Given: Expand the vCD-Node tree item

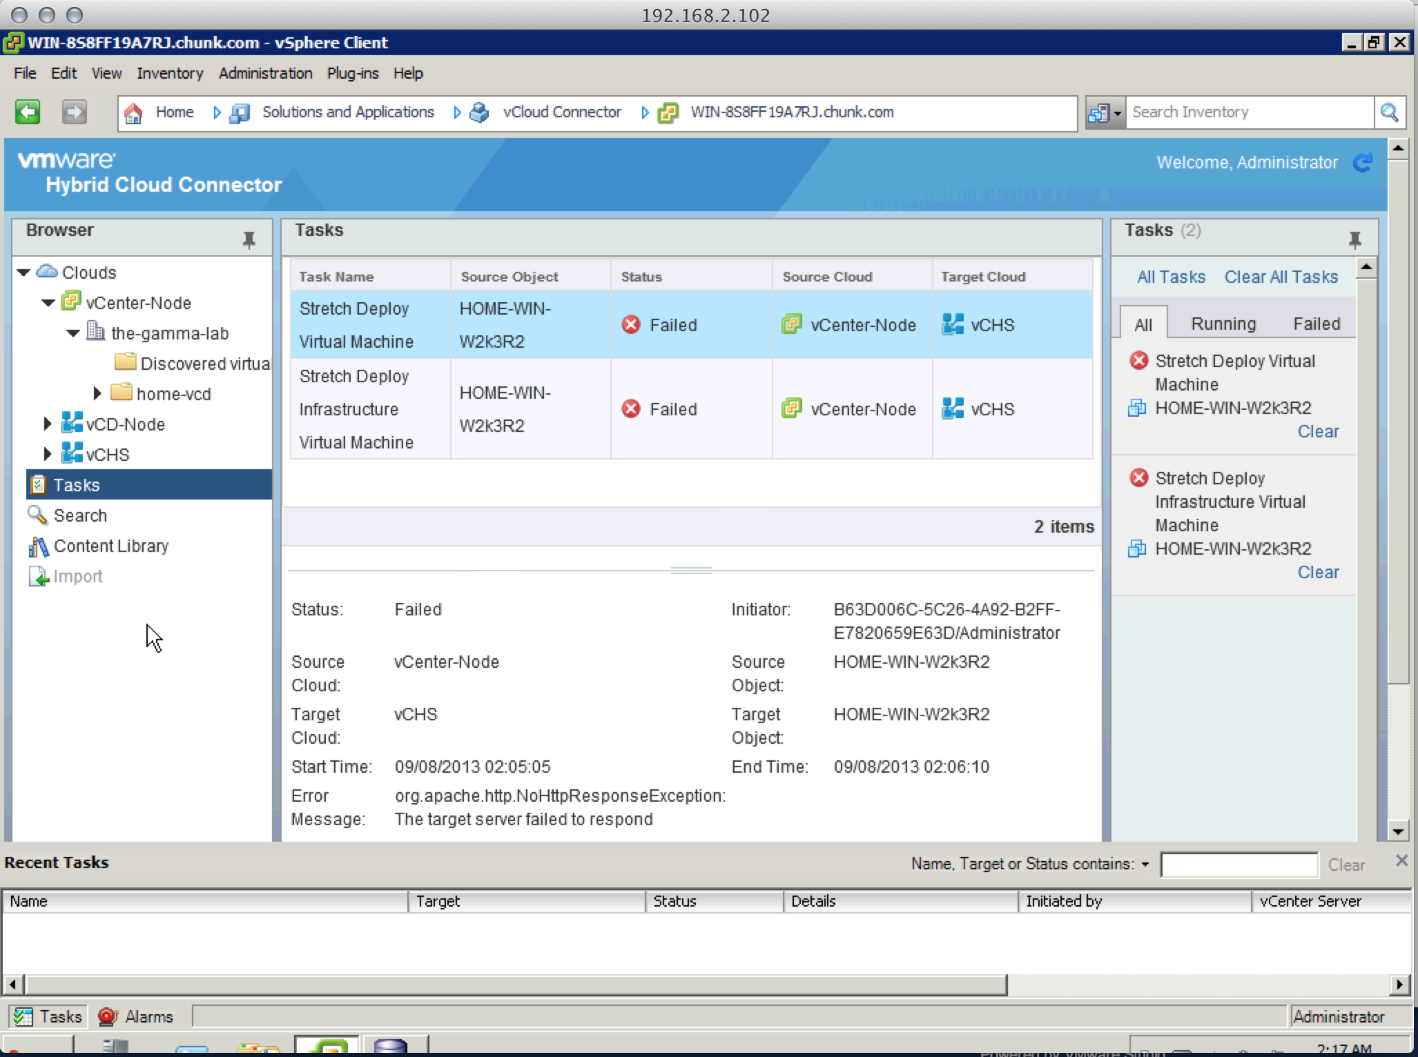Looking at the screenshot, I should (x=47, y=424).
